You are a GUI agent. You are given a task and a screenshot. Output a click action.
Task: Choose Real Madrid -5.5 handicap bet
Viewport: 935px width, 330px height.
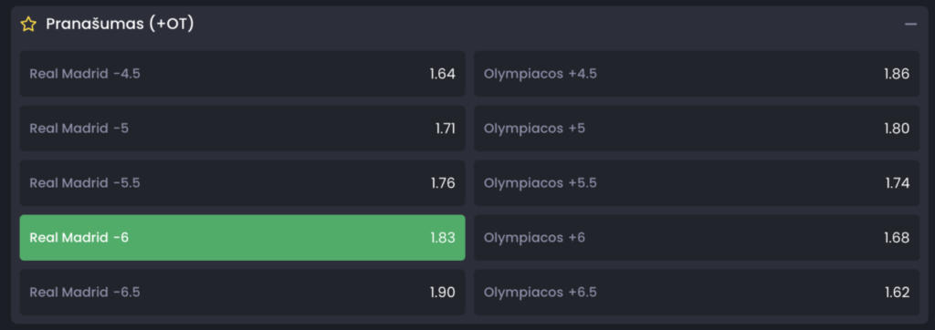pos(242,183)
